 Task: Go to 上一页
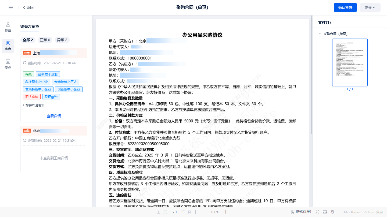pyautogui.click(x=162, y=212)
